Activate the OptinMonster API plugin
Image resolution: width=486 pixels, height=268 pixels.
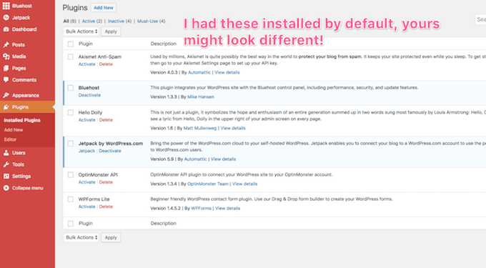[86, 182]
